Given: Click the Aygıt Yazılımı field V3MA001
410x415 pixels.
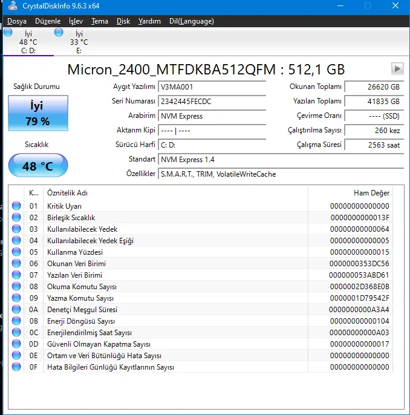Looking at the screenshot, I should pyautogui.click(x=212, y=87).
